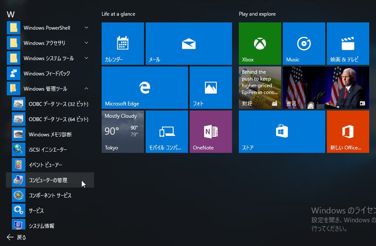This screenshot has height=246, width=376.
Task: Click the Play and explore group title
Action: coord(257,14)
